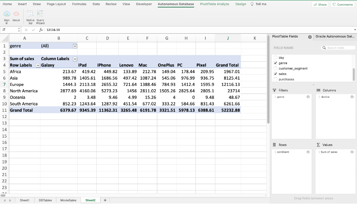
Task: Click the fx insert function icon
Action: point(41,30)
